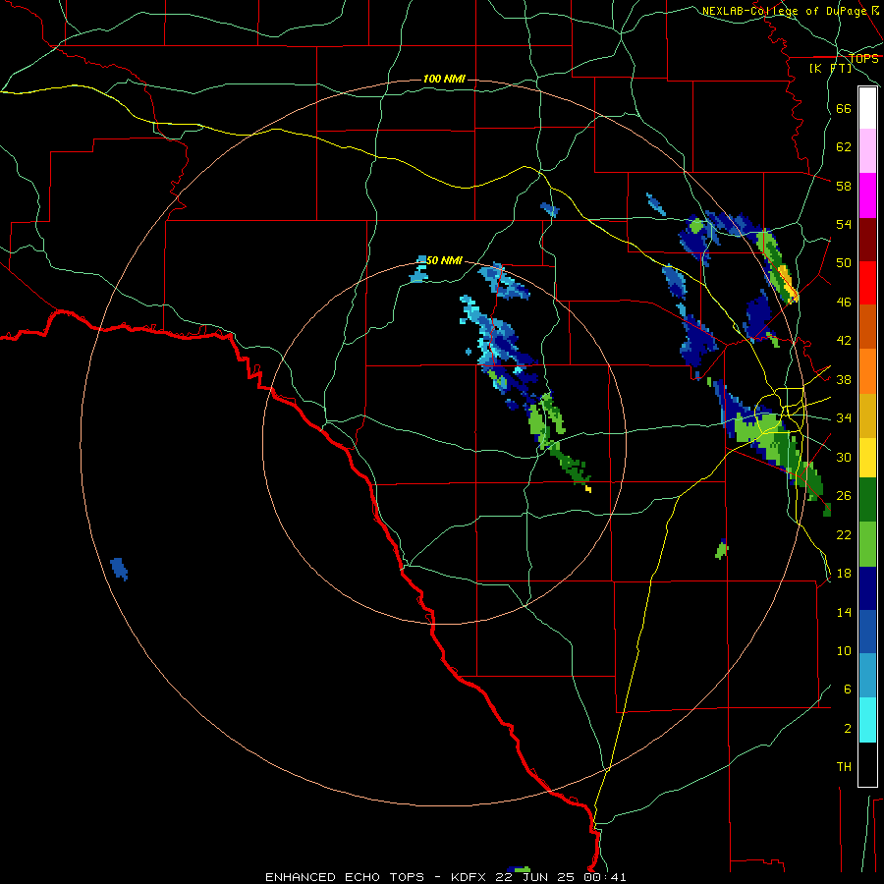Click the '58' legend value

844,186
